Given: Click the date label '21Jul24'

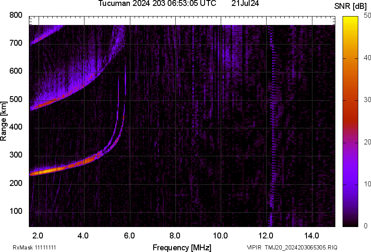Looking at the screenshot, I should (x=245, y=3).
